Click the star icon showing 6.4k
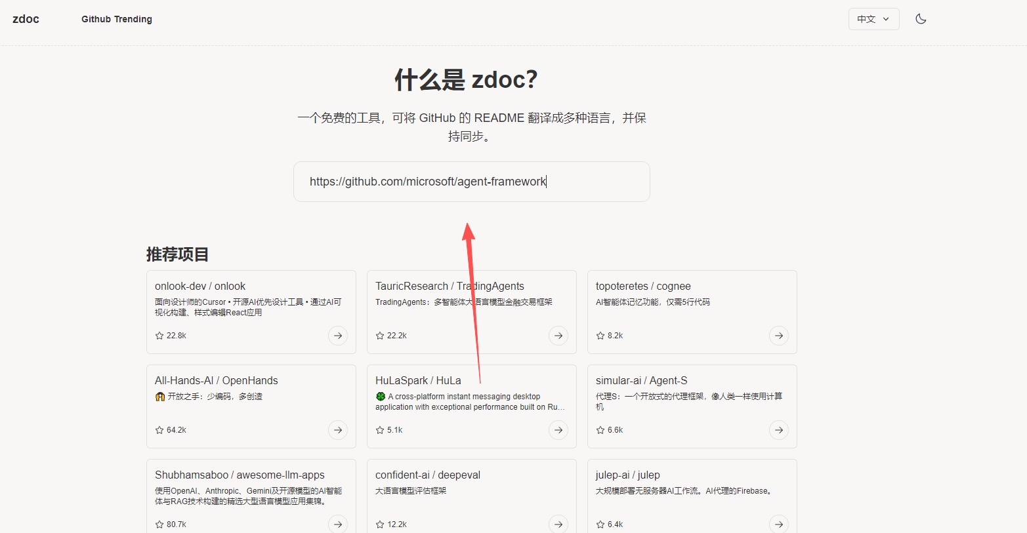The height and width of the screenshot is (533, 1027). coord(600,524)
